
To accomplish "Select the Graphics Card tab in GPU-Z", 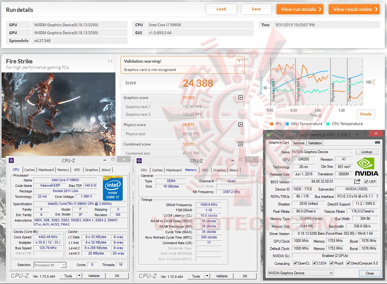I will coord(279,142).
